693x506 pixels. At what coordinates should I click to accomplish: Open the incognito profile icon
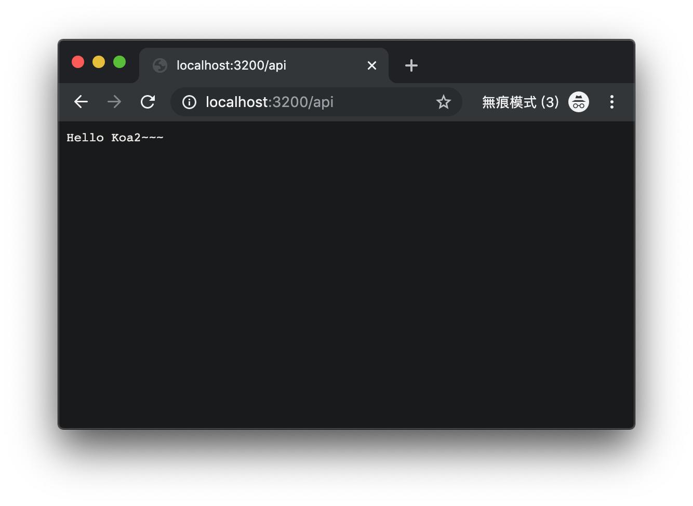click(x=578, y=102)
